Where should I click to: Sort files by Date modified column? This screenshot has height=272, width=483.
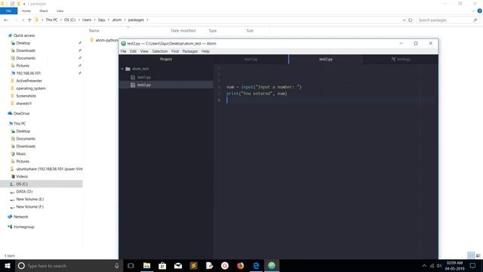(x=183, y=30)
